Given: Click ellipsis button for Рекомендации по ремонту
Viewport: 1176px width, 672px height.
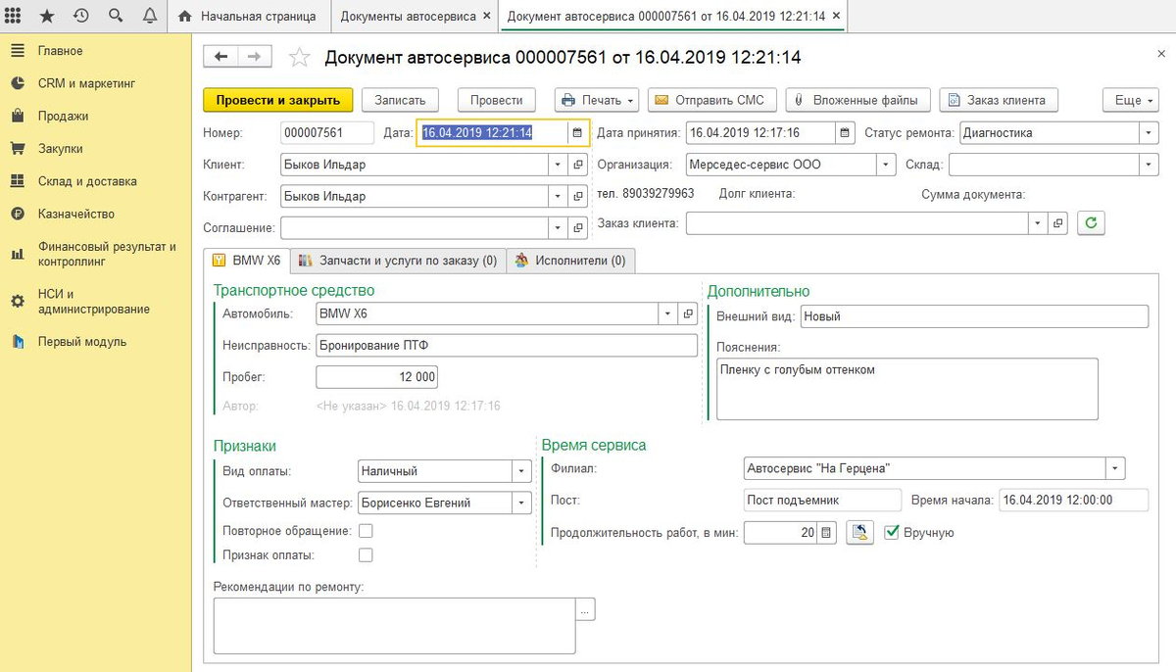Looking at the screenshot, I should tap(585, 609).
